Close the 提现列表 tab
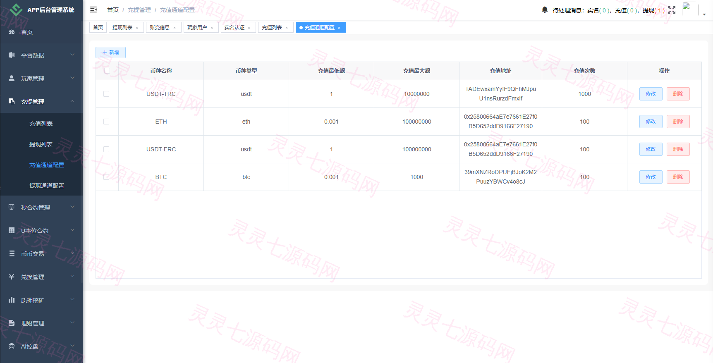 [137, 28]
